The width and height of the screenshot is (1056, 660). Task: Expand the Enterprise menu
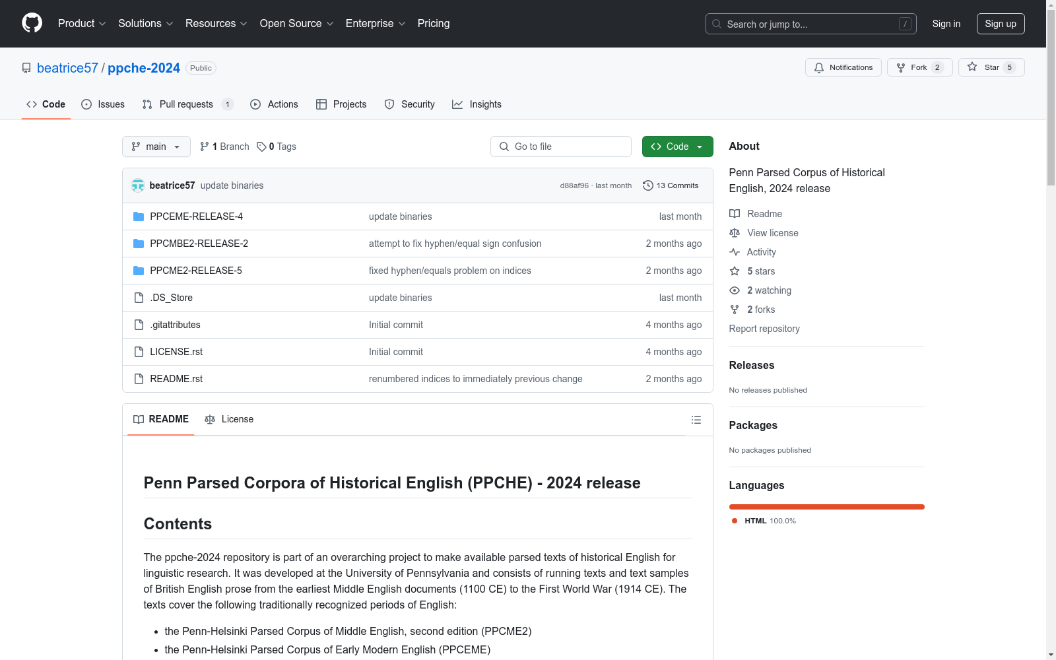tap(376, 24)
